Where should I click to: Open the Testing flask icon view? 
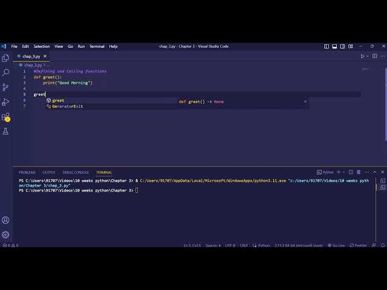tap(5, 131)
